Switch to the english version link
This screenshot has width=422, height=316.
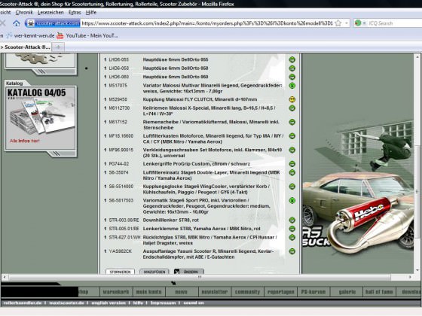point(109,303)
